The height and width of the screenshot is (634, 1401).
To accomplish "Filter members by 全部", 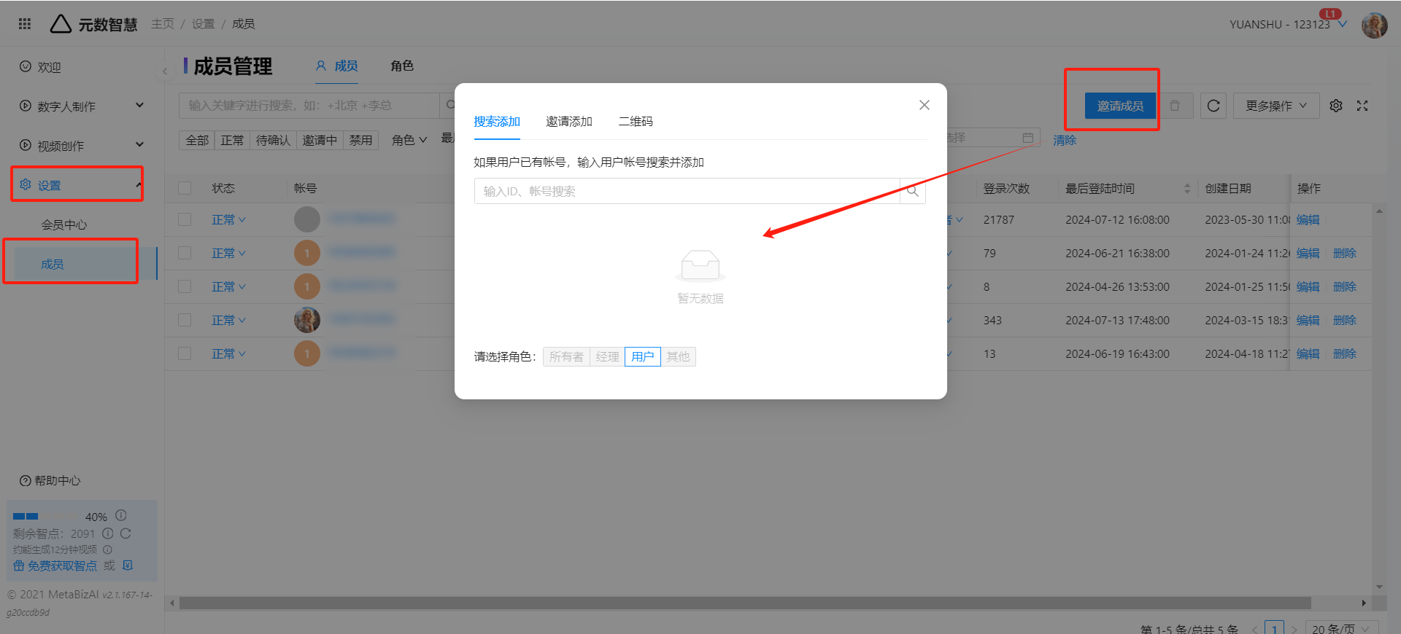I will pyautogui.click(x=197, y=140).
